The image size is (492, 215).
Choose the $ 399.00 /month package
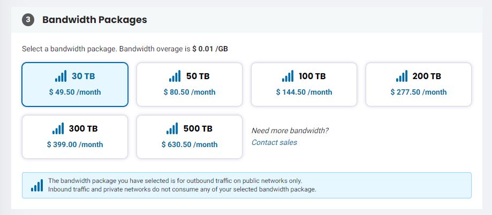75,144
